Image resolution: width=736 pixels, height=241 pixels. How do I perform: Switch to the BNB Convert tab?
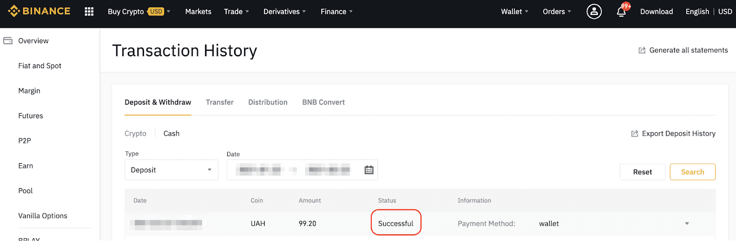323,102
